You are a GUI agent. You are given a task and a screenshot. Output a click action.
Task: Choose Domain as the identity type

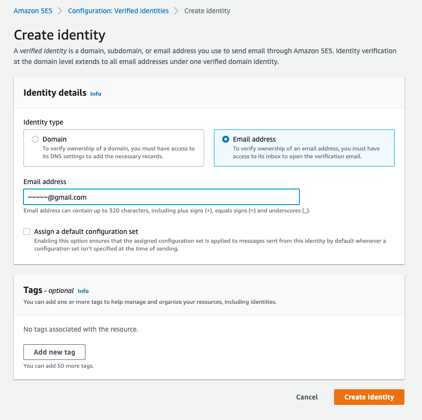35,139
